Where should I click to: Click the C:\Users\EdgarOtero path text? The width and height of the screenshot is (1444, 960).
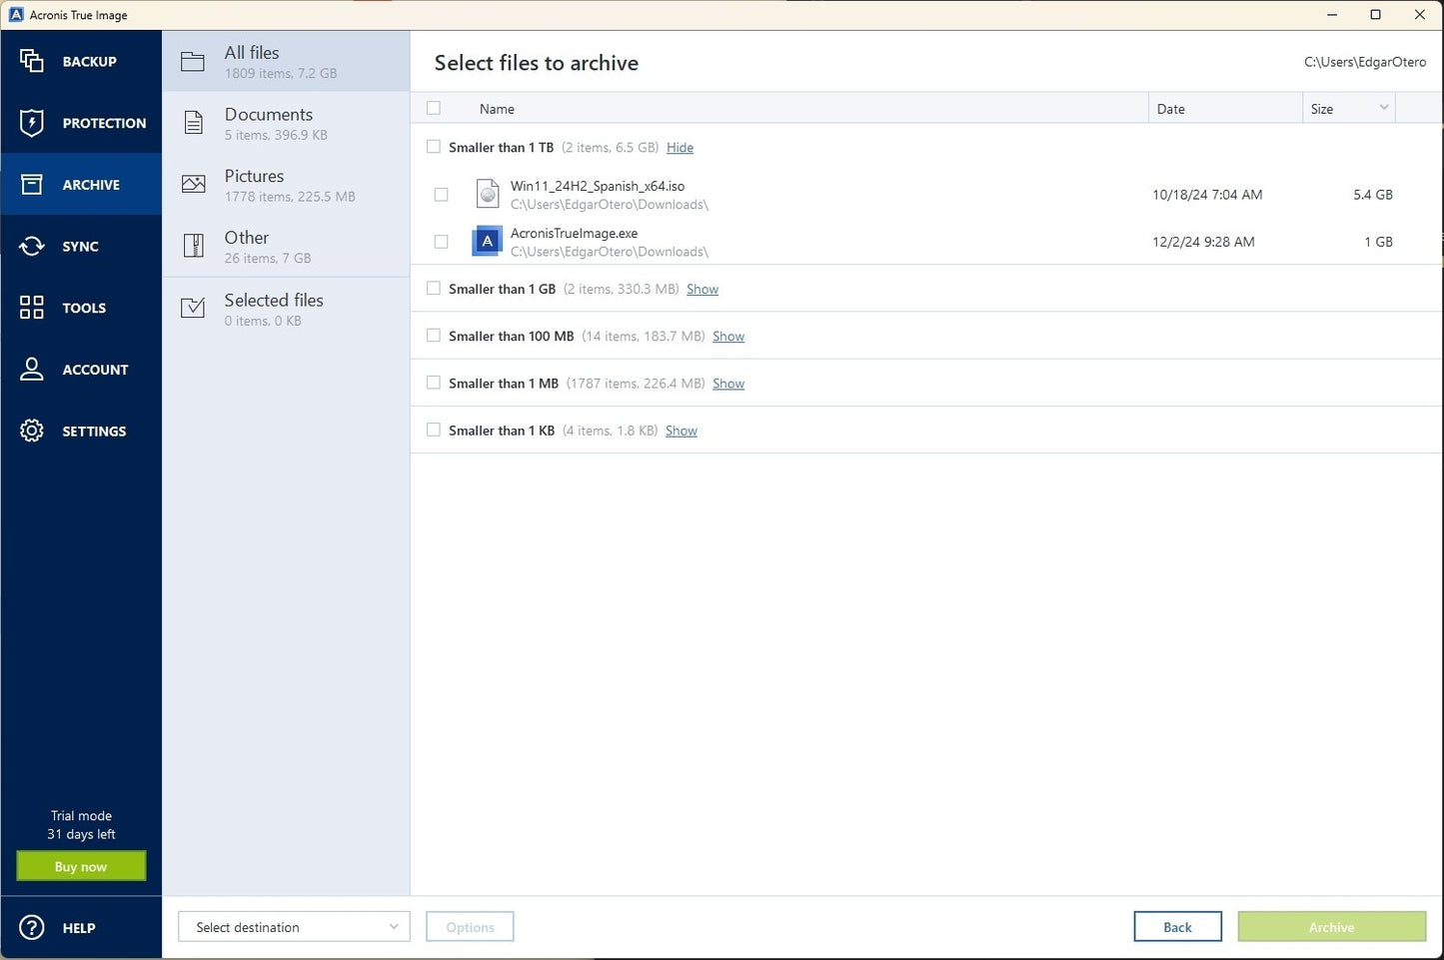[x=1365, y=62]
